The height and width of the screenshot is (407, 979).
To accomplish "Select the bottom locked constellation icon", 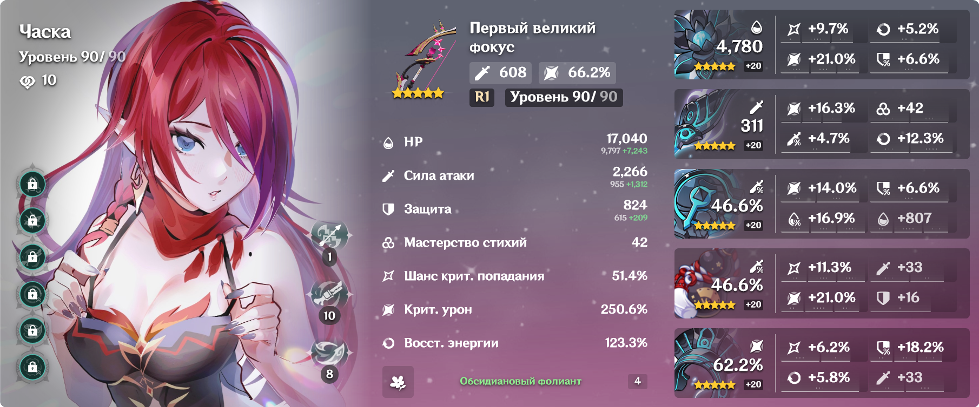I will [x=32, y=367].
